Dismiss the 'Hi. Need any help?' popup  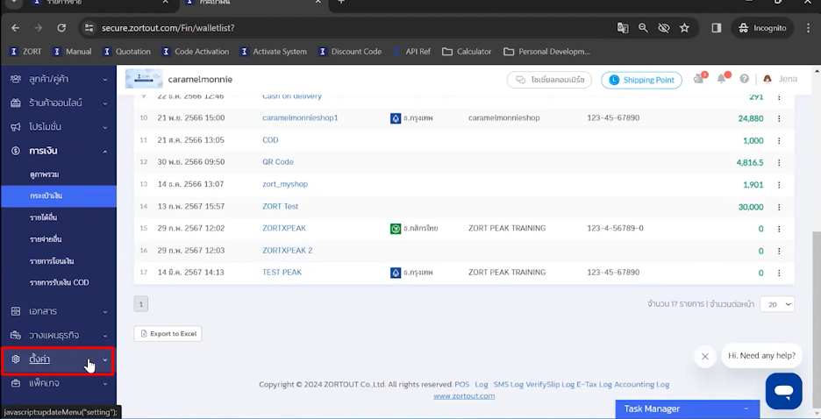[x=705, y=356]
